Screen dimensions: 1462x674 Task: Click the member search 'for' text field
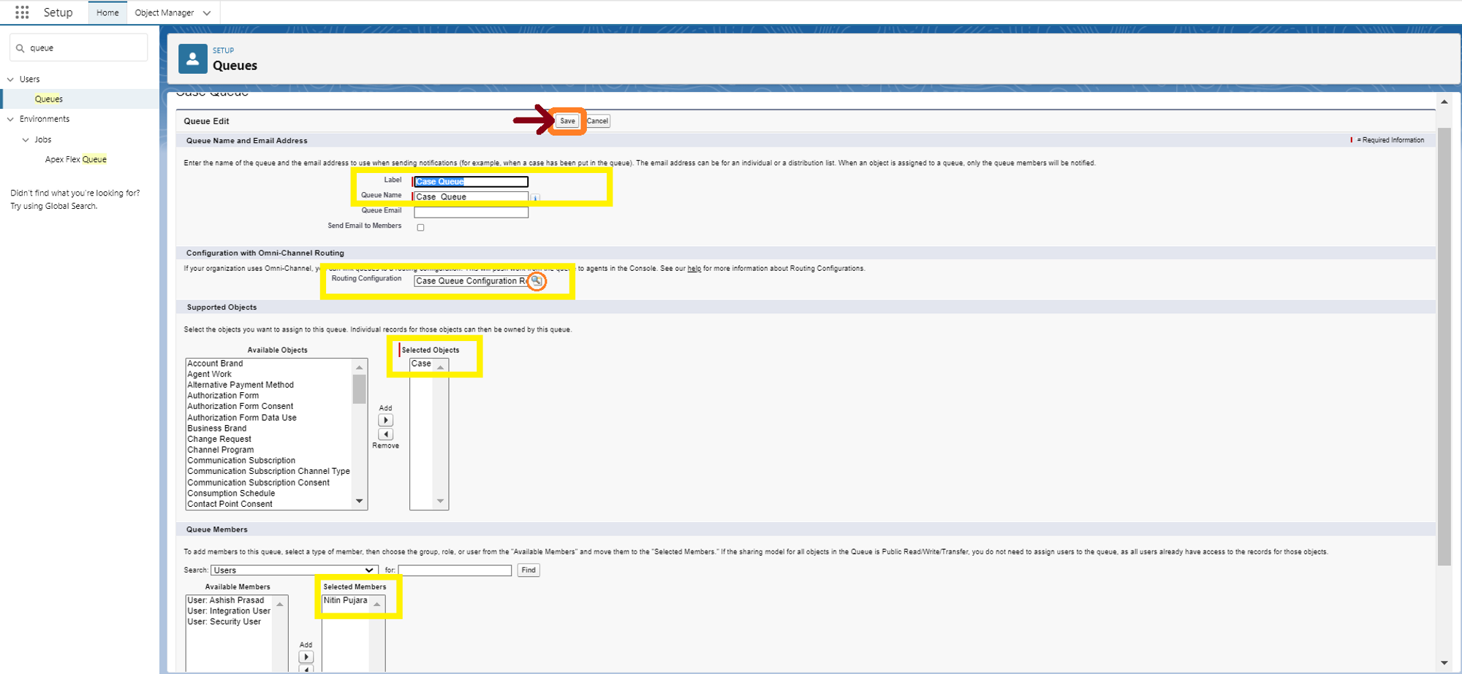455,570
